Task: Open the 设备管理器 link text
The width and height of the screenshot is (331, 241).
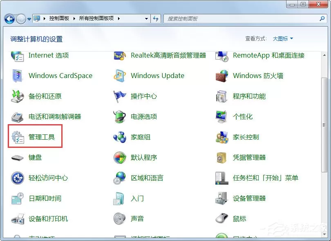Action: (249, 199)
